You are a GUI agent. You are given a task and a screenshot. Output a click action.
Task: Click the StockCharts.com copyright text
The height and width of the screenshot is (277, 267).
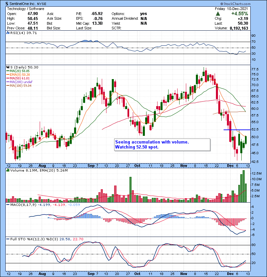(235, 4)
